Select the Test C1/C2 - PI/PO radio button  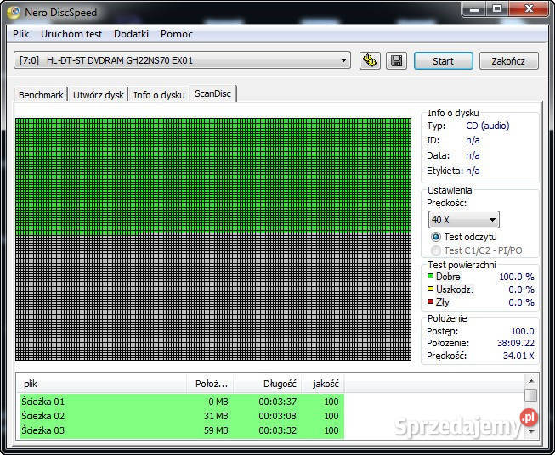coord(436,250)
